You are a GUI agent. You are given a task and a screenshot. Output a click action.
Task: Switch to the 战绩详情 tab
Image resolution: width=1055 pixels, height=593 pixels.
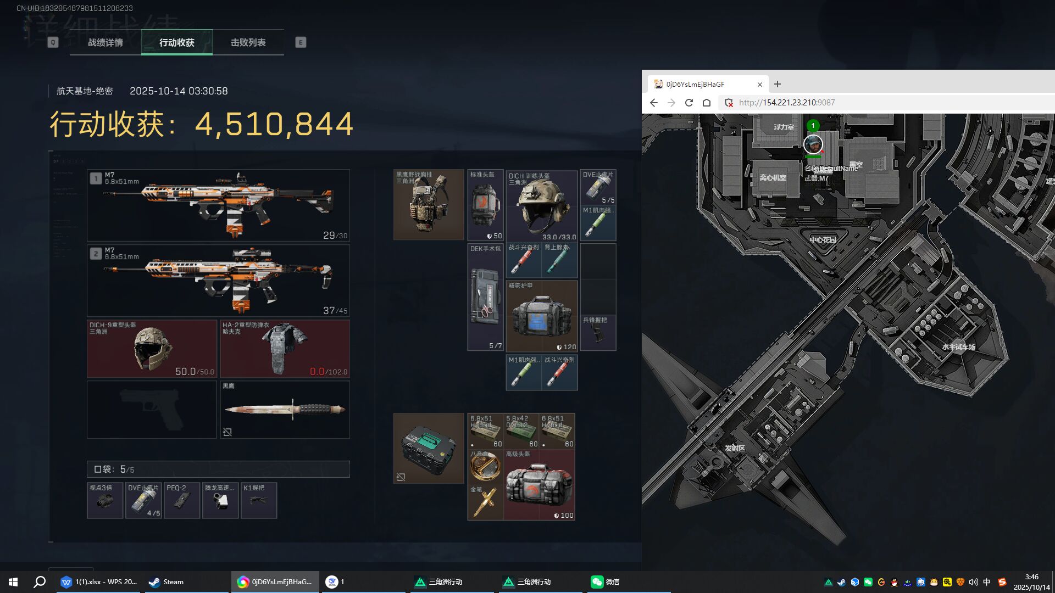click(x=105, y=42)
